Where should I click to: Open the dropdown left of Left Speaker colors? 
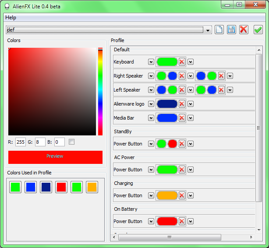(x=151, y=90)
